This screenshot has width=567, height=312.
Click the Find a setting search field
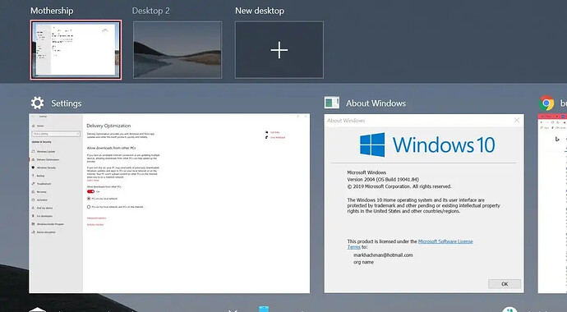(x=56, y=134)
